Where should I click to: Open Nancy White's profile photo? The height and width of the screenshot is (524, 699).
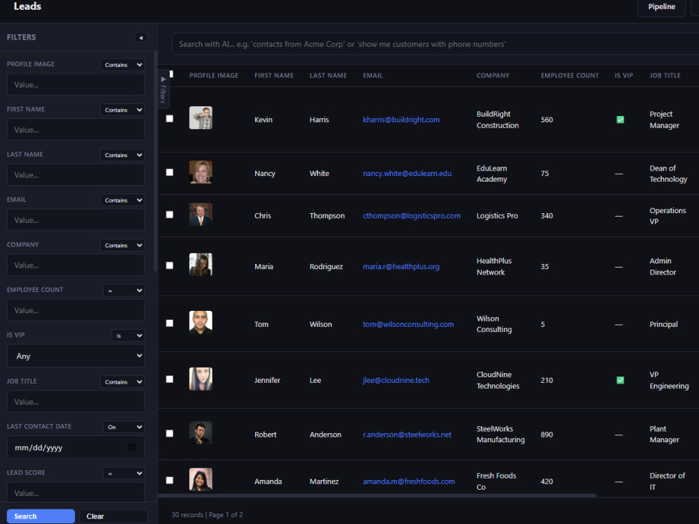tap(201, 172)
